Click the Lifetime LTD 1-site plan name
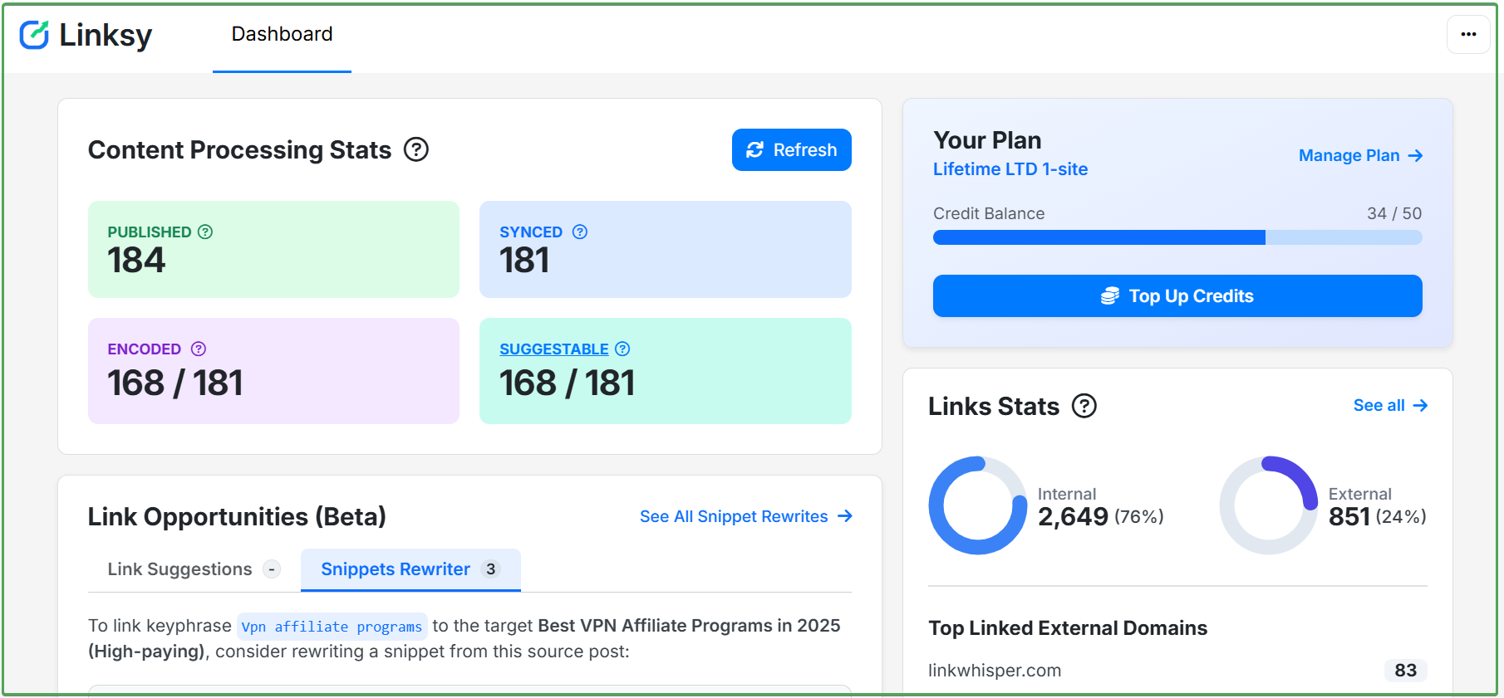Screen dimensions: 1504x698 (x=1010, y=169)
